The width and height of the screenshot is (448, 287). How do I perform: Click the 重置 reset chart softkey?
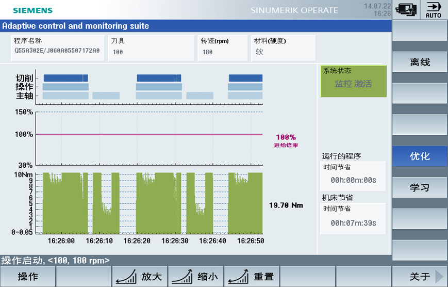tap(252, 277)
